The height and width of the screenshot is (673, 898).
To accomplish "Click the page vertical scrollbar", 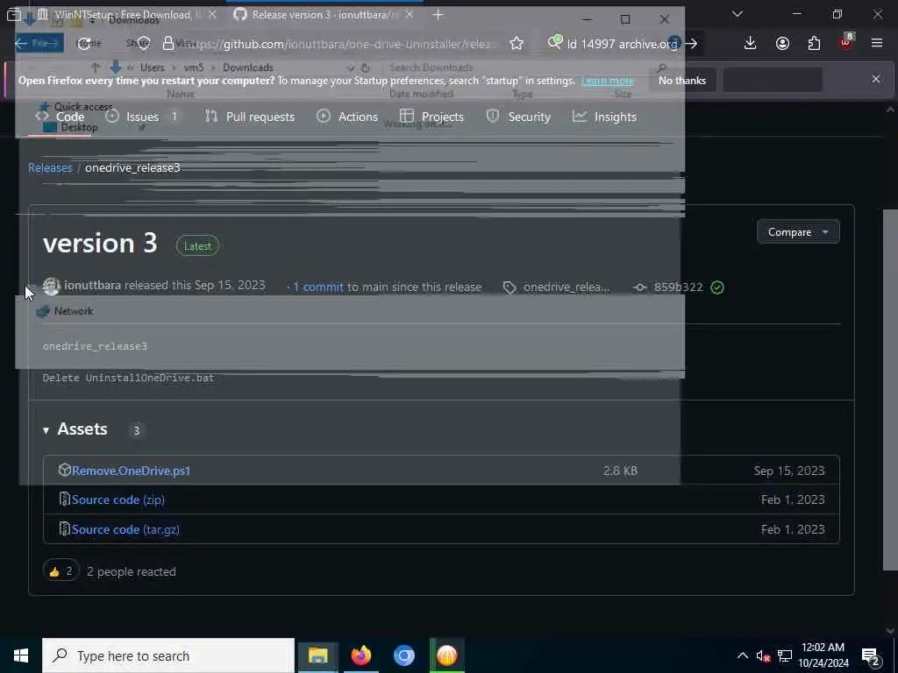I will (889, 389).
